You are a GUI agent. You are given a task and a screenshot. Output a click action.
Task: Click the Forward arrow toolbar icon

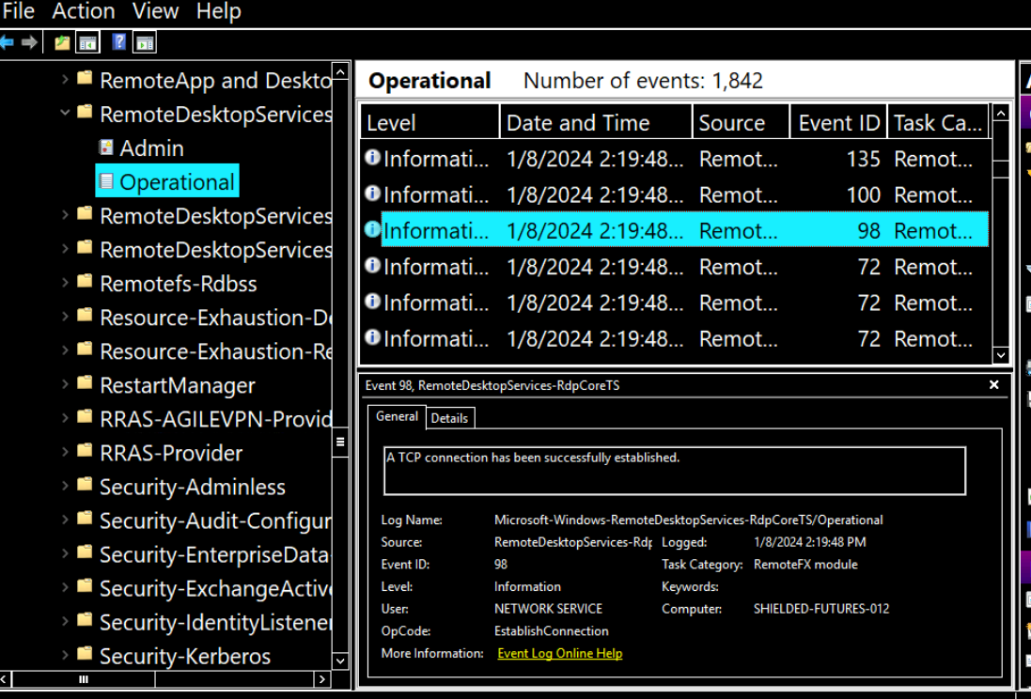(29, 42)
